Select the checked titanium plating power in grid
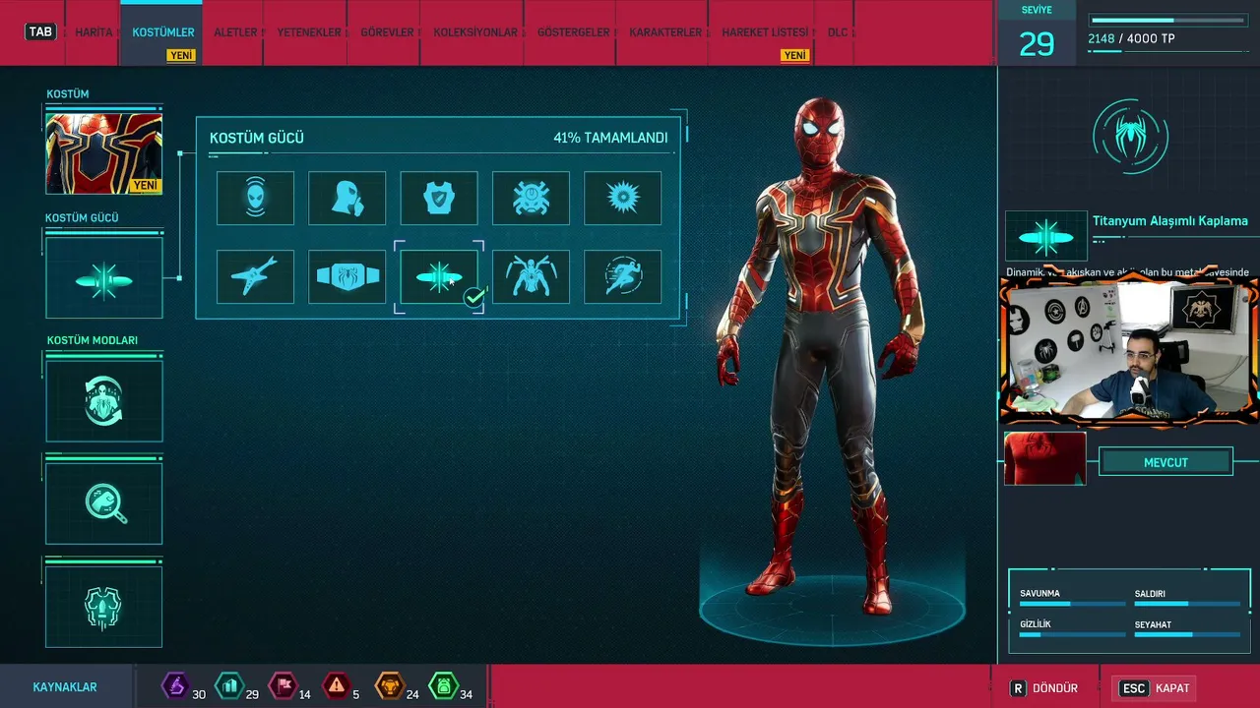 [x=439, y=277]
